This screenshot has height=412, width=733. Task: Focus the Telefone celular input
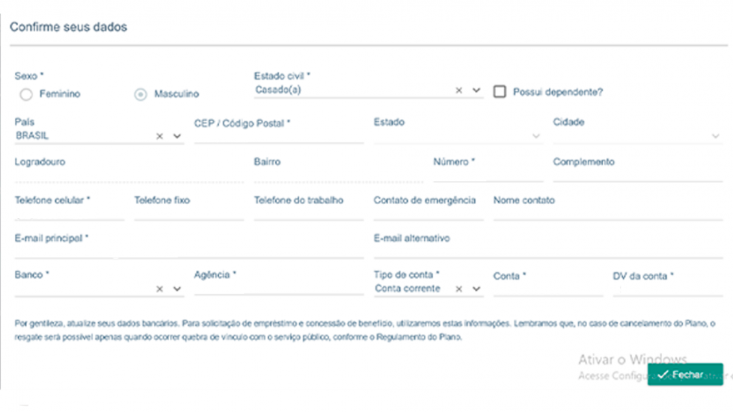tap(69, 213)
